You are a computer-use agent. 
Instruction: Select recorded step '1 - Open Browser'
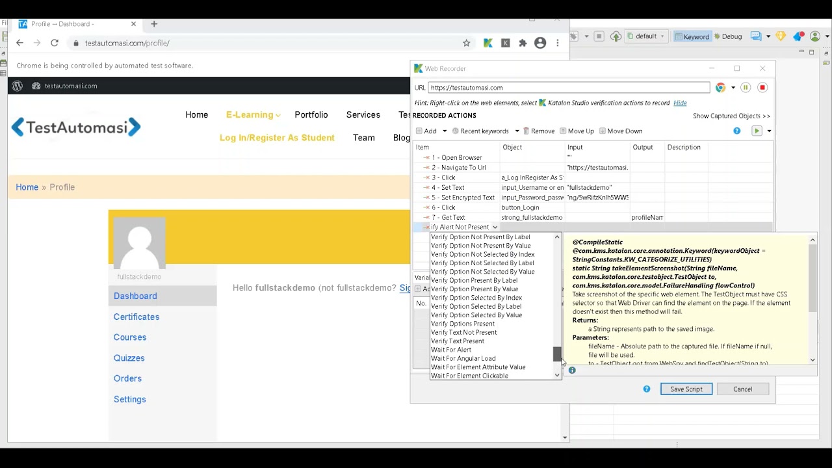tap(457, 157)
